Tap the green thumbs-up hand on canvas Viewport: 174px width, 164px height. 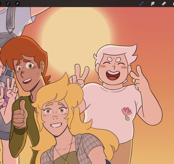(20, 114)
